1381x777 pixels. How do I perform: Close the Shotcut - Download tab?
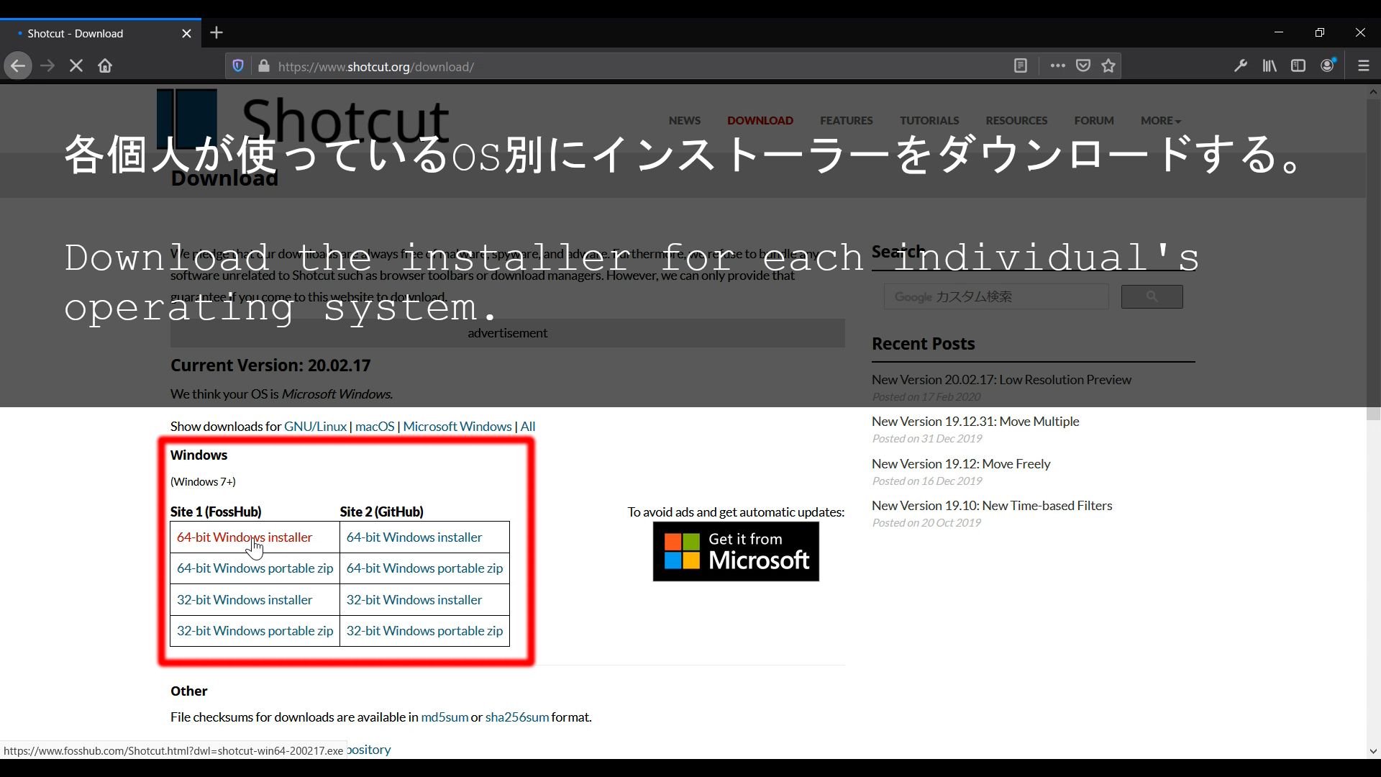[186, 34]
